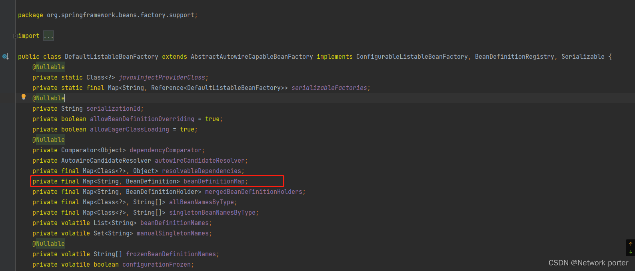
Task: Click the manualSingletonNames field name
Action: tap(173, 233)
